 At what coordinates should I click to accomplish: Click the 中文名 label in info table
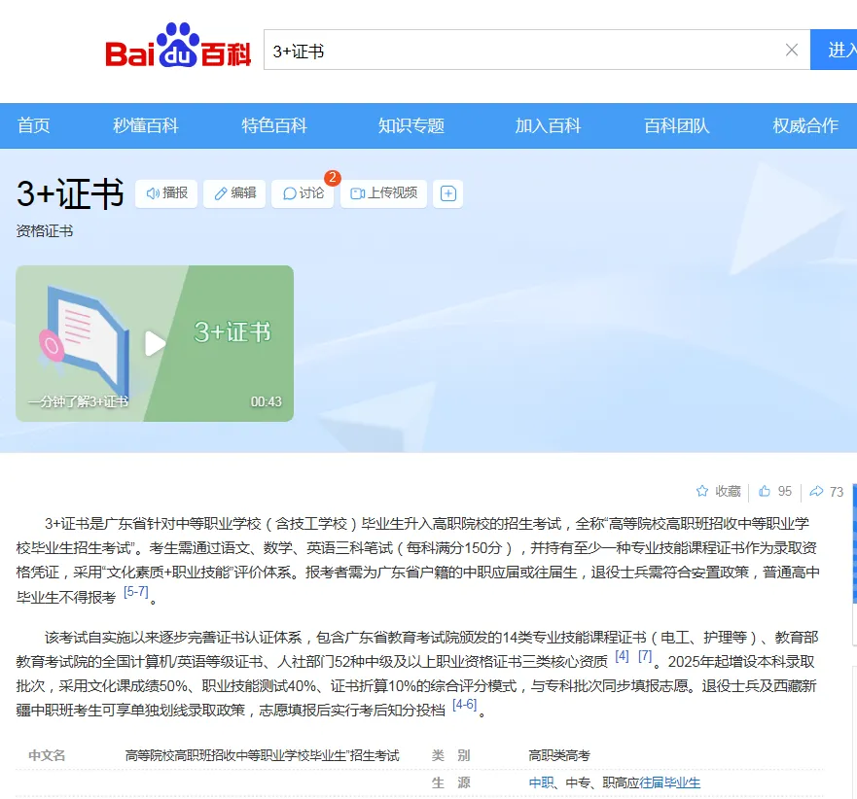tap(47, 755)
